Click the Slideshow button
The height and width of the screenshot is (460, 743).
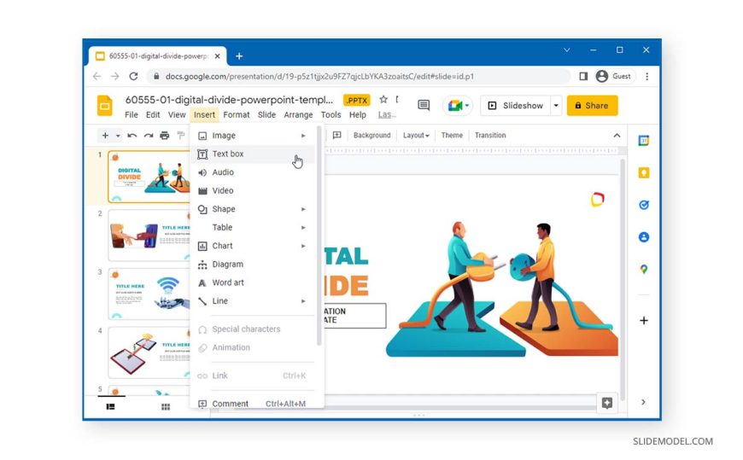(x=516, y=106)
